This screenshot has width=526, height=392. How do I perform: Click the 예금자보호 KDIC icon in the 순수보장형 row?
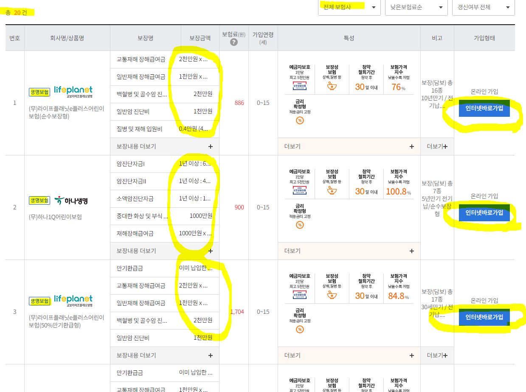pyautogui.click(x=299, y=87)
